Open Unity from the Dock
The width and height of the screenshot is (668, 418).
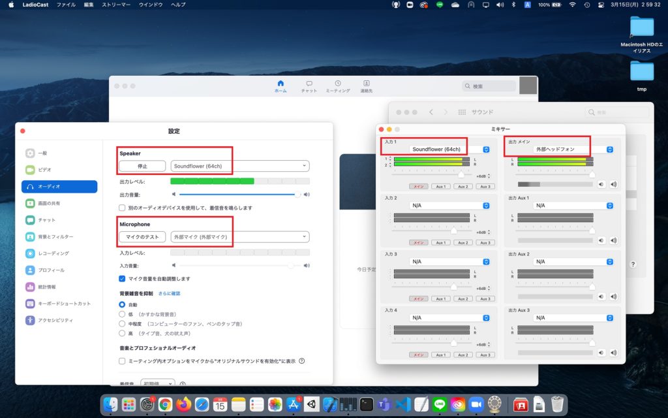311,404
